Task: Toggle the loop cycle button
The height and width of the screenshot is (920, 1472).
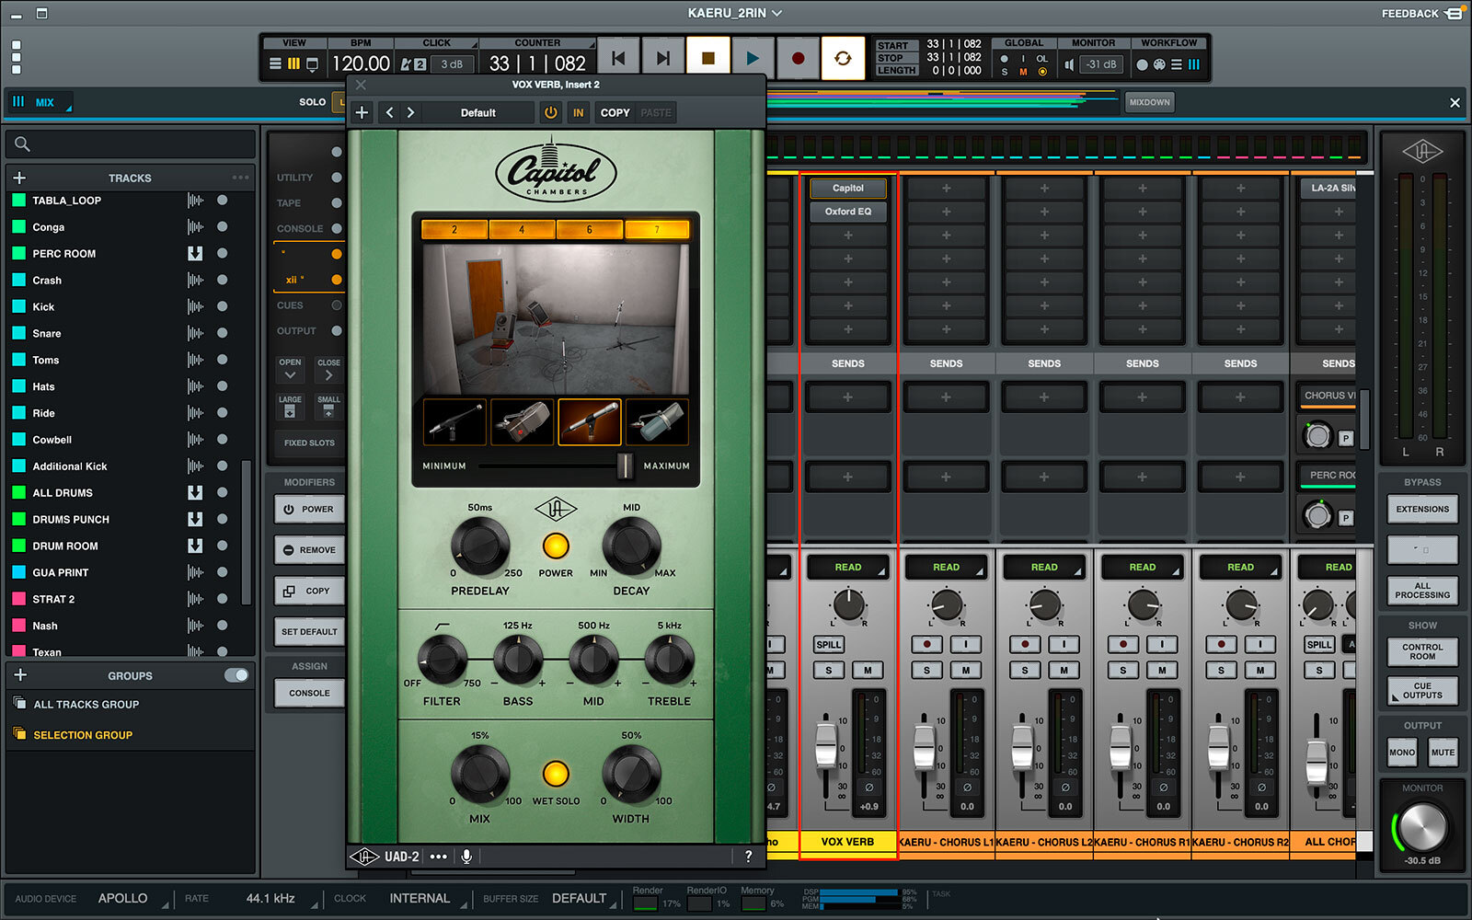Action: click(843, 59)
